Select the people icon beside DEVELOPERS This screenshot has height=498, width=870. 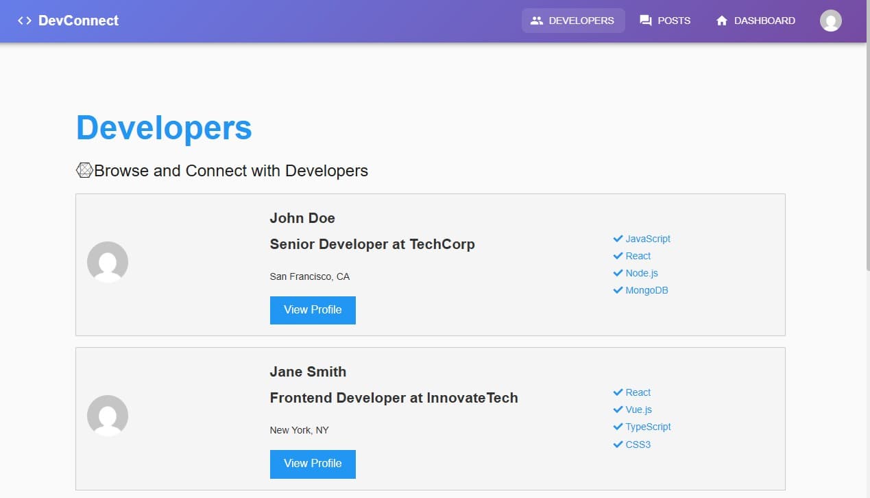point(537,21)
